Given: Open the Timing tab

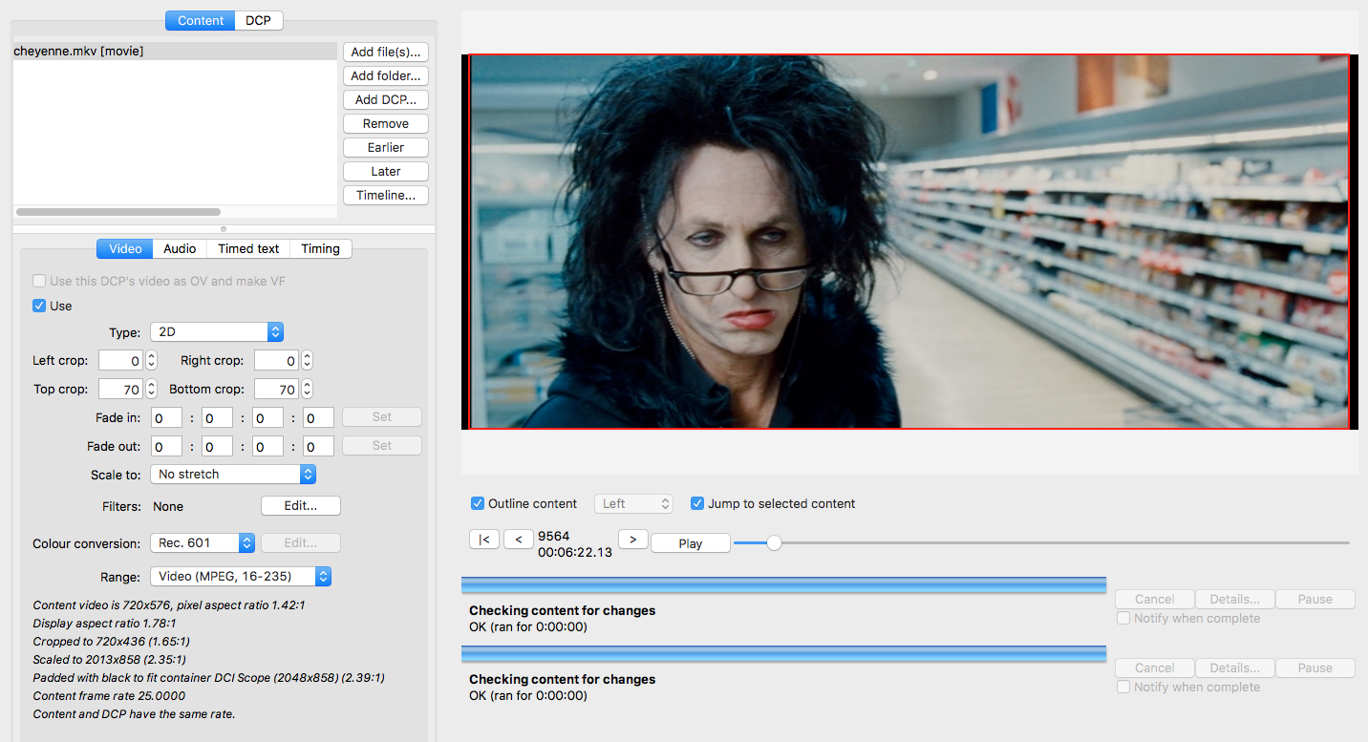Looking at the screenshot, I should [x=321, y=248].
